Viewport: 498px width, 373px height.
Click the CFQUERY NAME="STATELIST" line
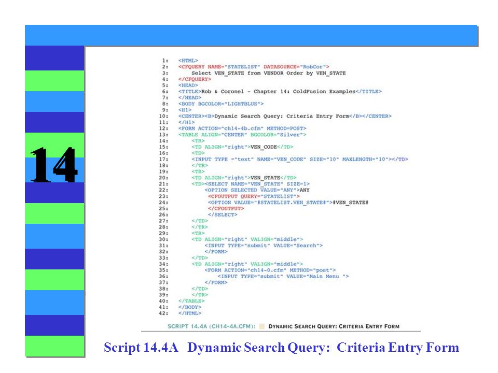pos(254,67)
